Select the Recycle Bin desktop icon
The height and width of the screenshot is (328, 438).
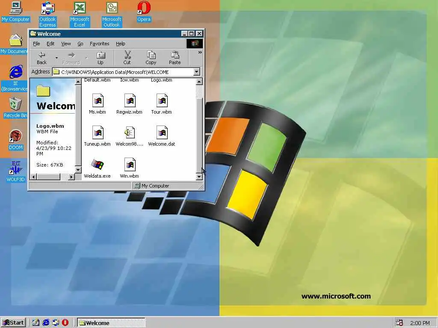point(15,108)
